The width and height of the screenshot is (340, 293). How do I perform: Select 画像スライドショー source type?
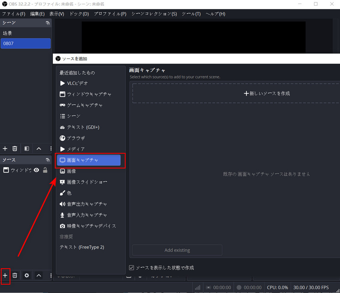click(89, 182)
